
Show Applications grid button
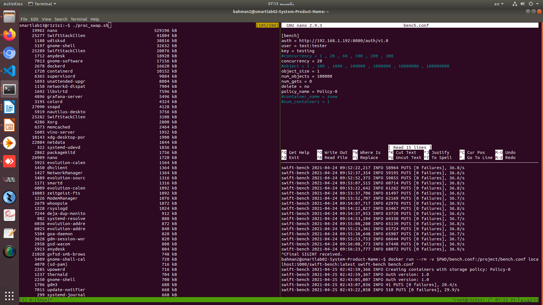pos(9,296)
